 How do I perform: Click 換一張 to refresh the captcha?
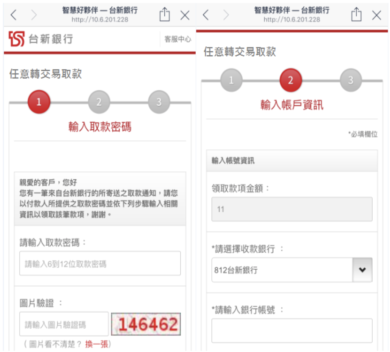[97, 344]
